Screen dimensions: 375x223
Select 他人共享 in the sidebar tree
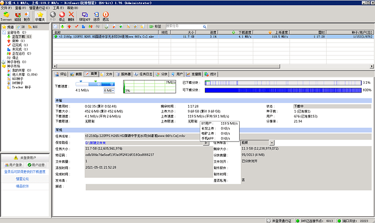(x=24, y=75)
